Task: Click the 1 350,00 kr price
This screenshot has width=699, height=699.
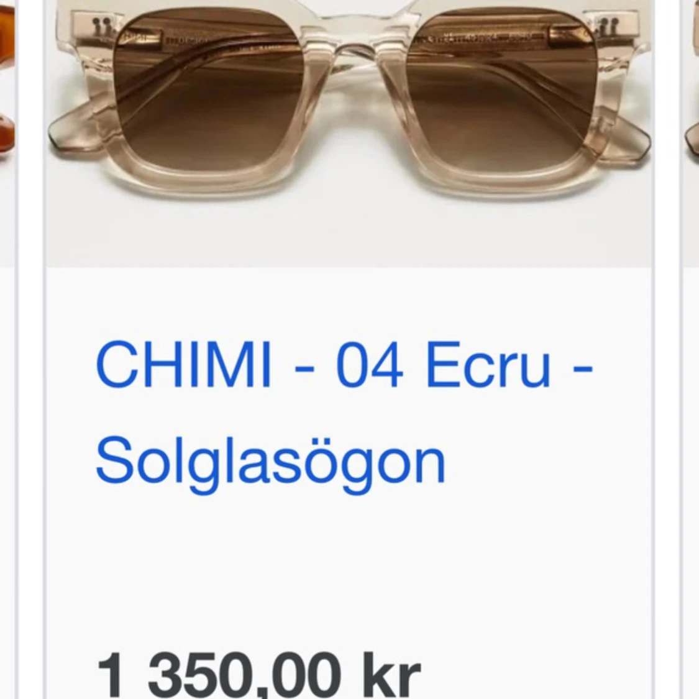Action: [x=258, y=676]
